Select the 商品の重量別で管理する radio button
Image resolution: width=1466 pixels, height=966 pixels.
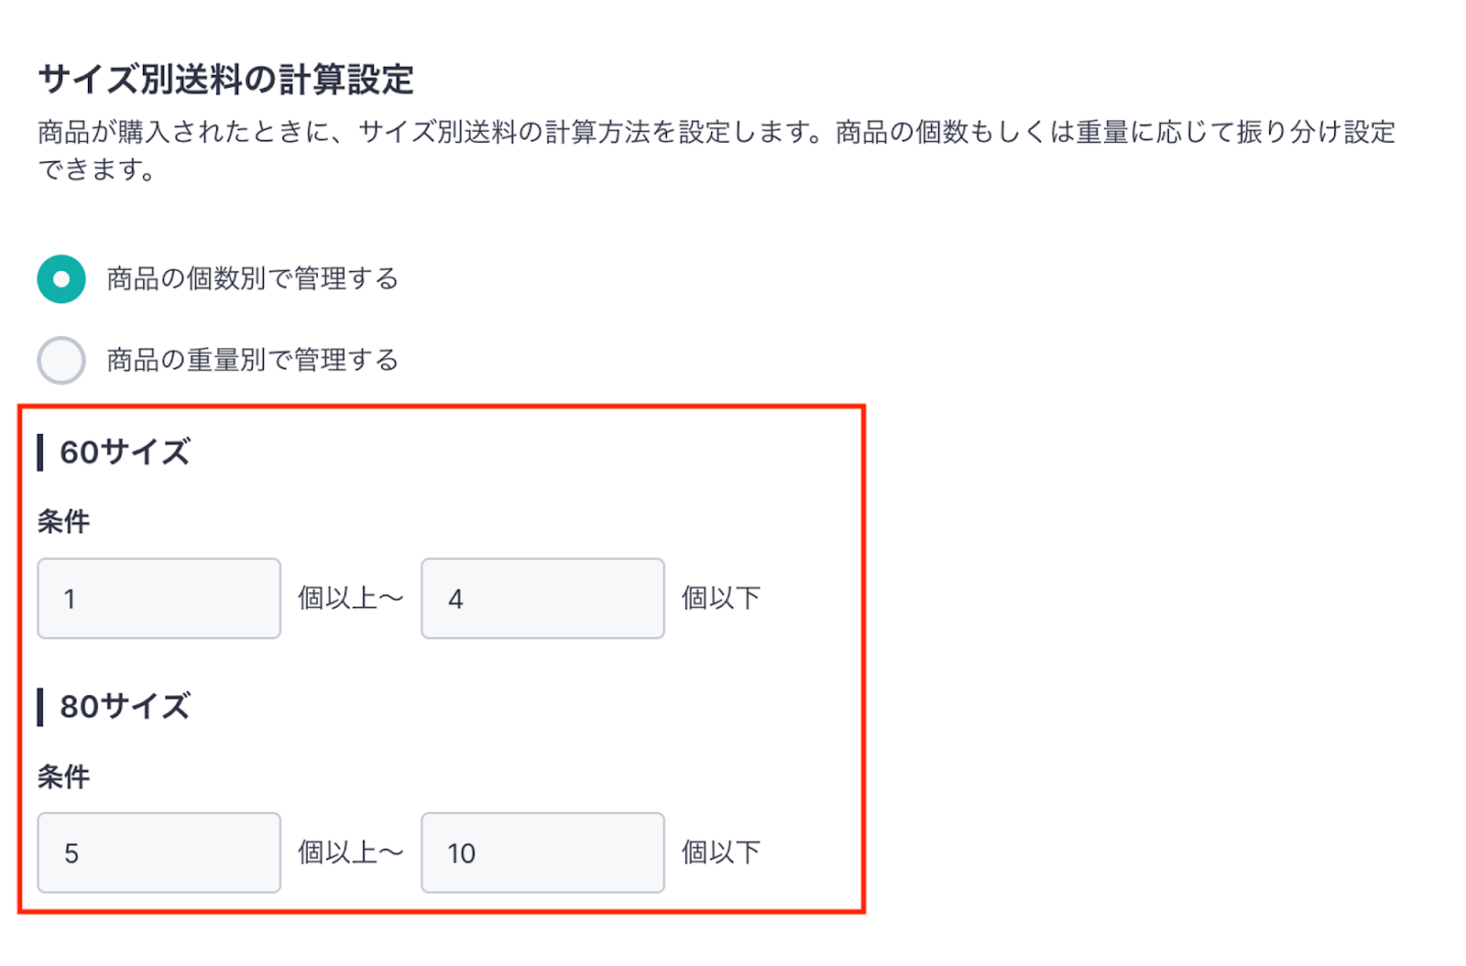pos(61,360)
